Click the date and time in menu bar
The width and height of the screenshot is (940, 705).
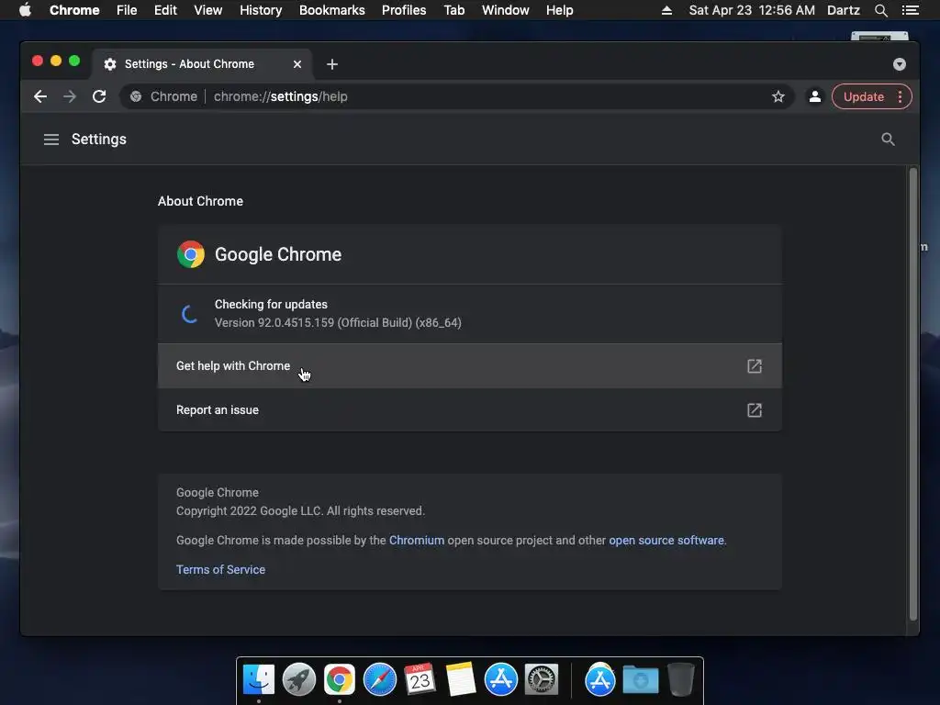[752, 10]
